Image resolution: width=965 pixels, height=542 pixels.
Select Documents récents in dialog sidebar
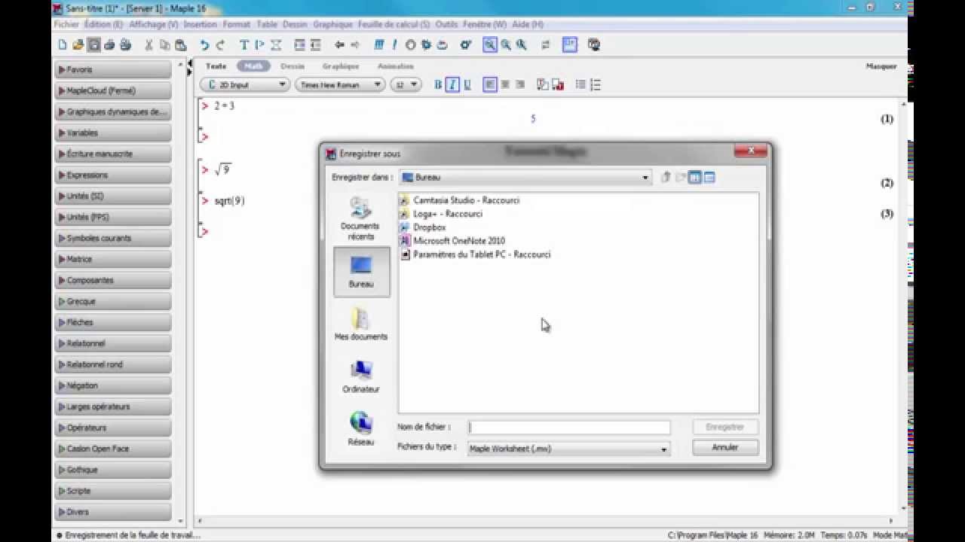[361, 219]
